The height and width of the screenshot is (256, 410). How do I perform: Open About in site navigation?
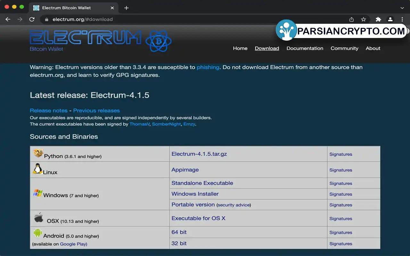pyautogui.click(x=373, y=48)
